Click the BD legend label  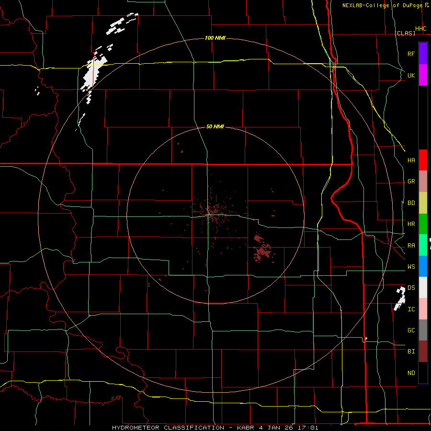[411, 203]
